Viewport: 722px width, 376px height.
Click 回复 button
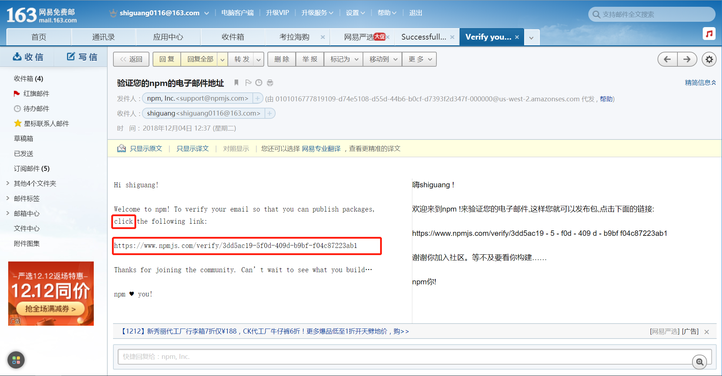pyautogui.click(x=167, y=59)
